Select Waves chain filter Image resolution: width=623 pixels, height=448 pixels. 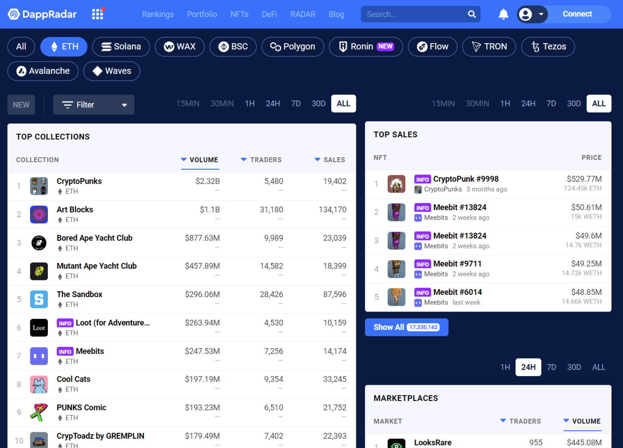[x=112, y=71]
